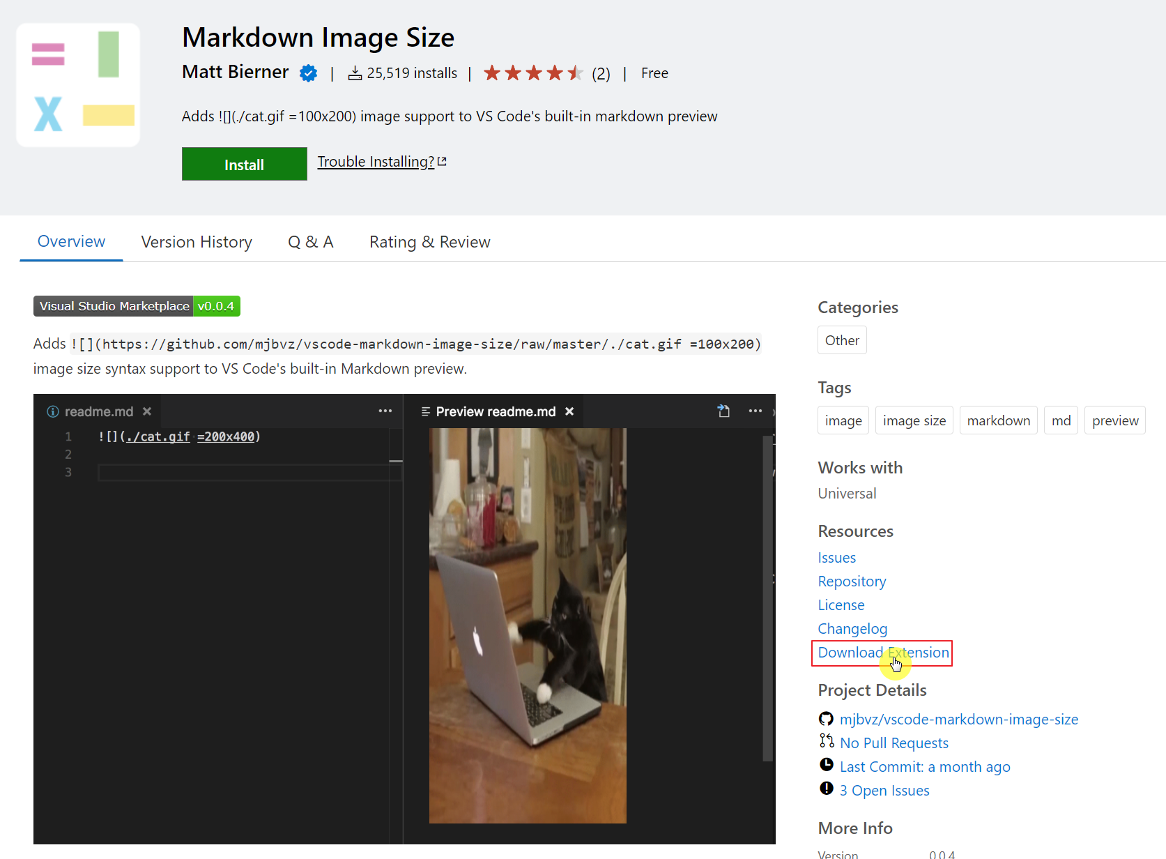Open the Q & A tab
The image size is (1166, 859).
click(x=311, y=241)
